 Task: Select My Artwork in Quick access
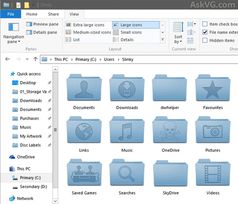pyautogui.click(x=27, y=136)
